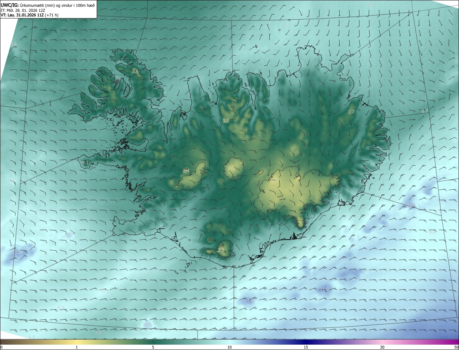The image size is (459, 350).
Task: Click the 4.1 value label on the map
Action: (x=85, y=162)
